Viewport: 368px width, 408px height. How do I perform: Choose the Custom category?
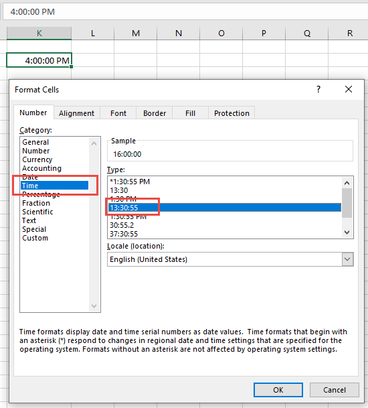point(35,238)
